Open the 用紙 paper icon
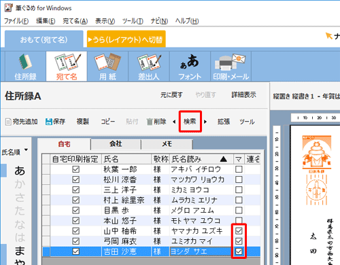The height and width of the screenshot is (265, 340). [x=107, y=67]
